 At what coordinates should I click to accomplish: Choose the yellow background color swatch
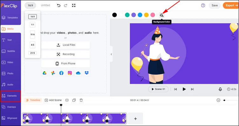(146, 15)
